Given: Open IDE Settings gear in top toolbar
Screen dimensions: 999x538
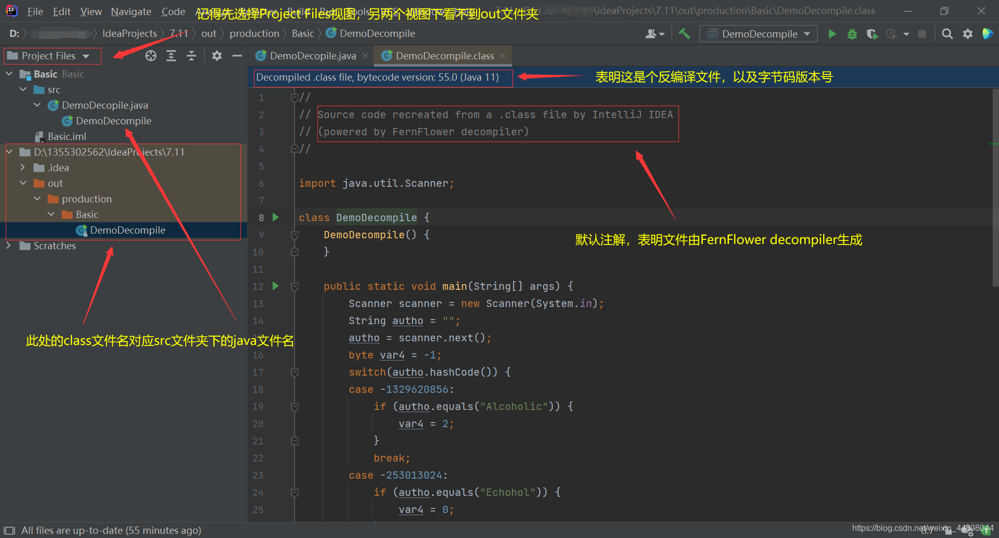Looking at the screenshot, I should pos(967,33).
